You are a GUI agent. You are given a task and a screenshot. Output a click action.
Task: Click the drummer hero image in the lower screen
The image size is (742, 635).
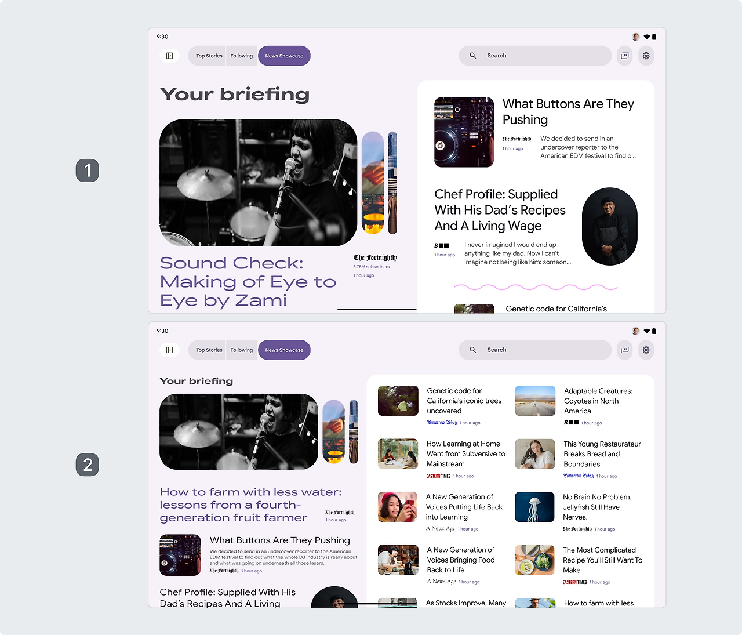click(x=239, y=431)
